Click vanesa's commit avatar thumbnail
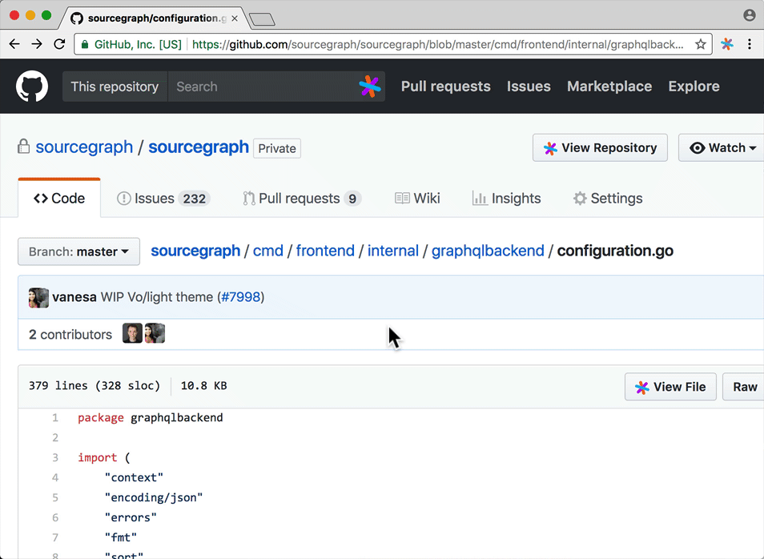Screen dimensions: 764x559 (38, 297)
